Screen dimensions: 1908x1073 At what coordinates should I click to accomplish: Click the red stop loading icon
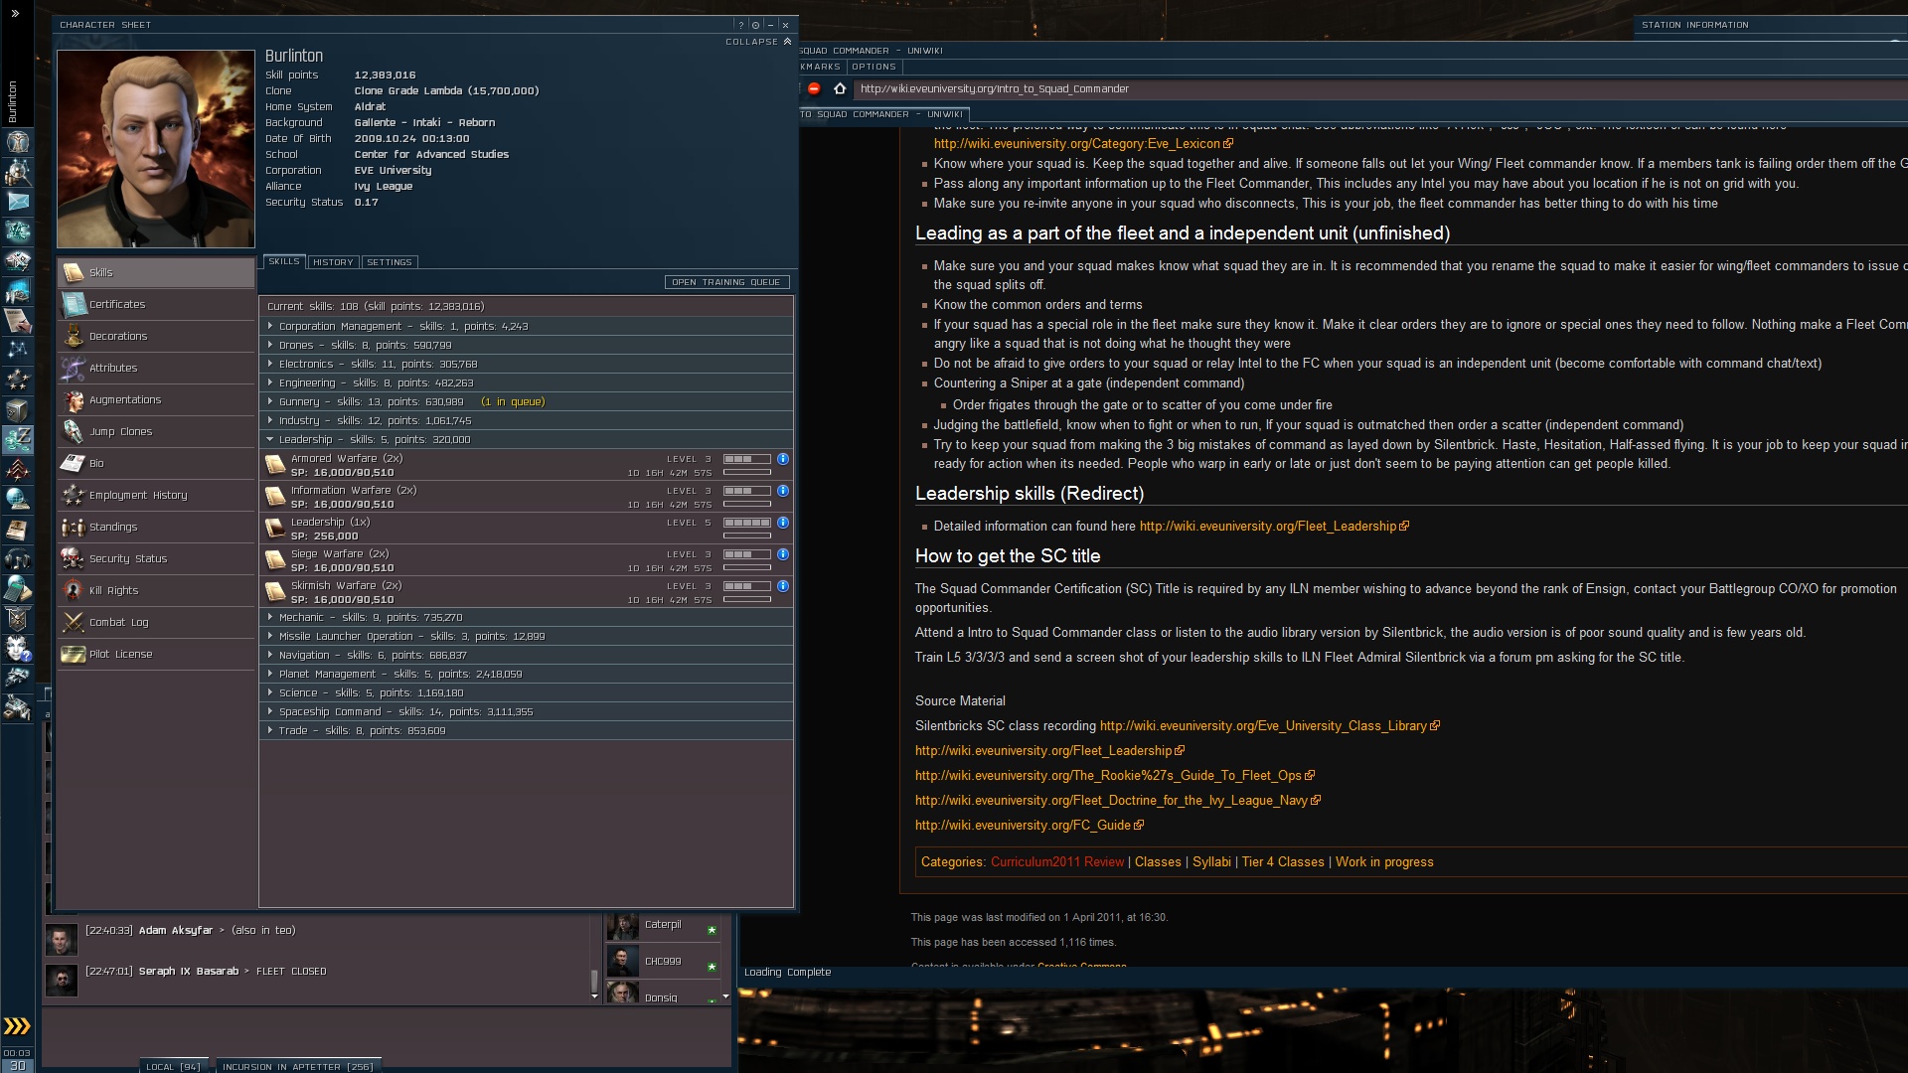[814, 89]
